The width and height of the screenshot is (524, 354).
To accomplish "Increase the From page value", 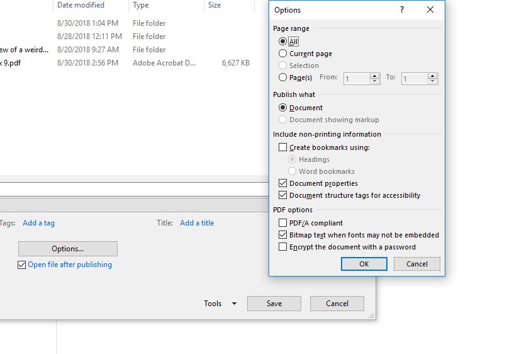I will (x=375, y=76).
